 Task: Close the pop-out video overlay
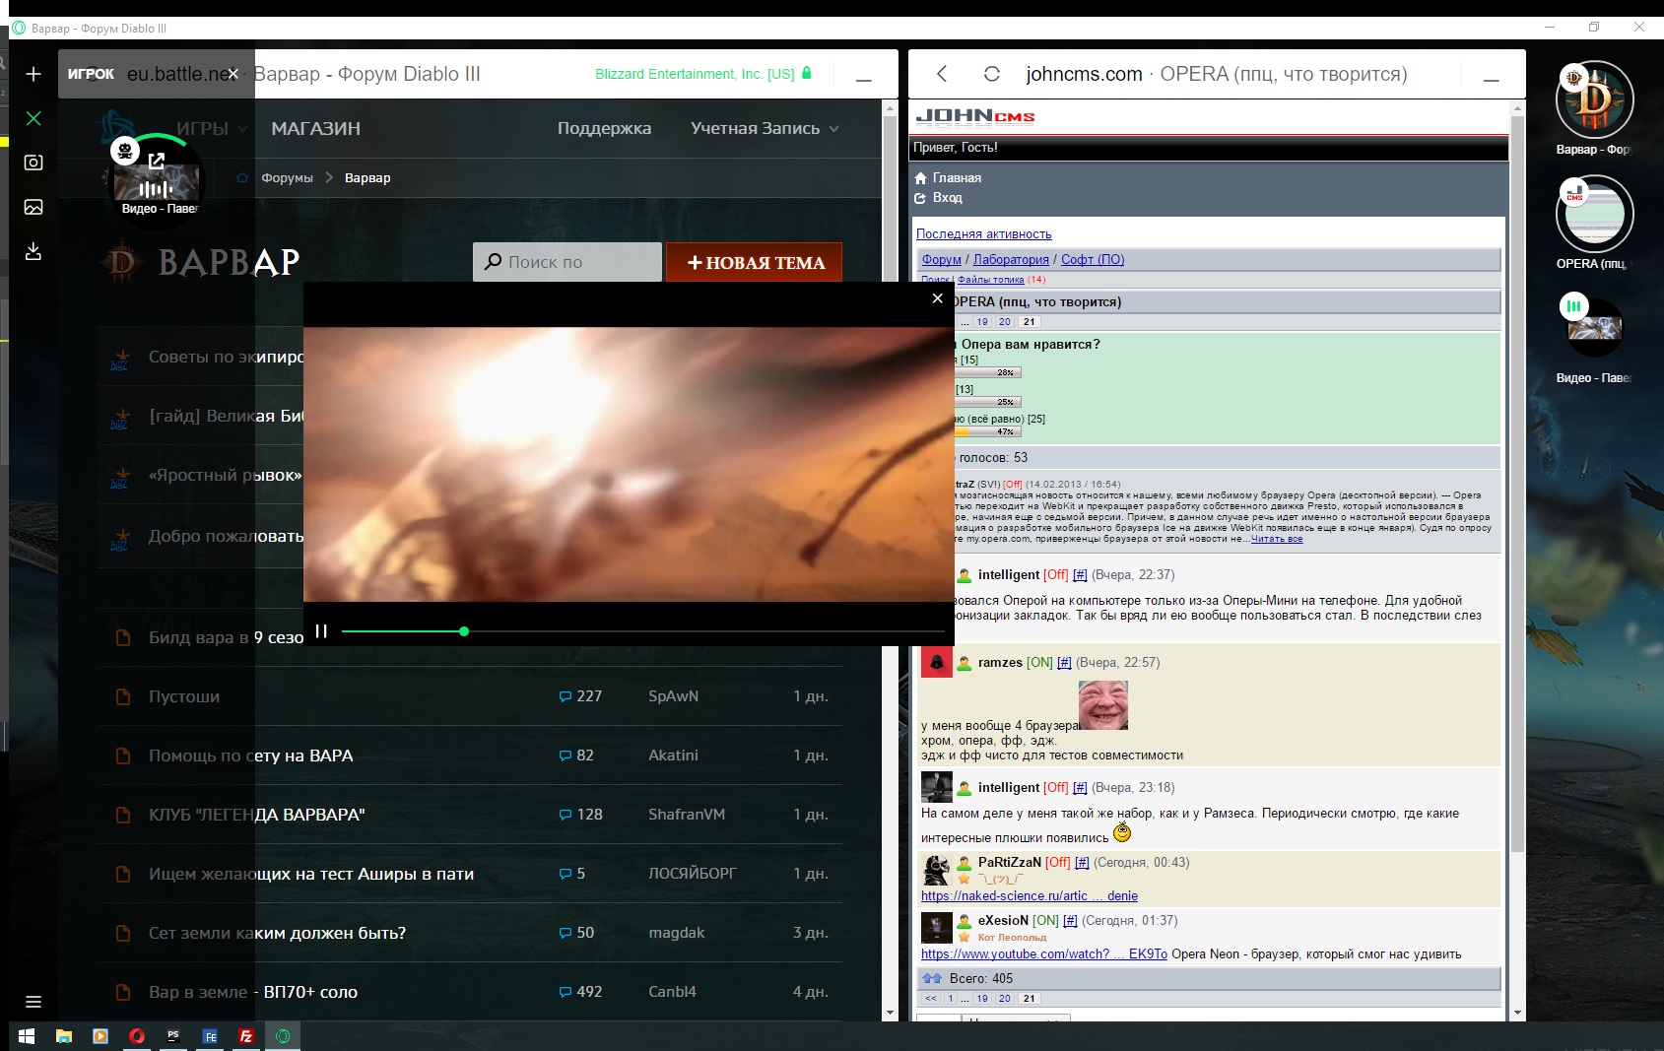coord(937,298)
